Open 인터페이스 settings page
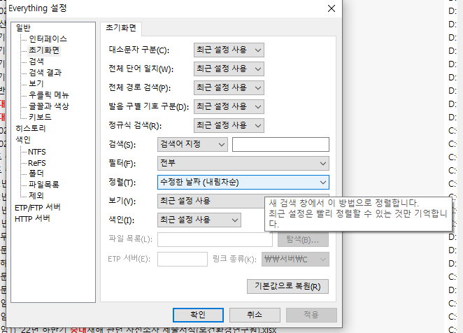 [x=48, y=39]
